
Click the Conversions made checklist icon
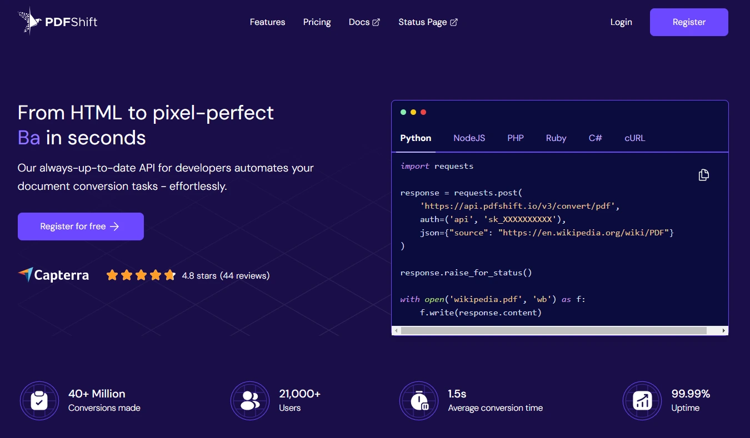tap(39, 400)
